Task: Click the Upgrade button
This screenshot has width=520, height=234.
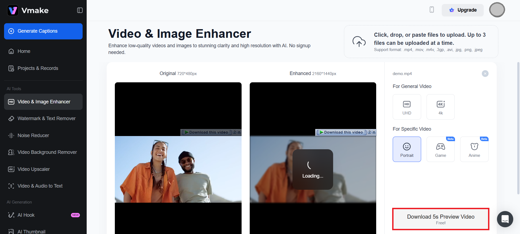Action: tap(463, 10)
